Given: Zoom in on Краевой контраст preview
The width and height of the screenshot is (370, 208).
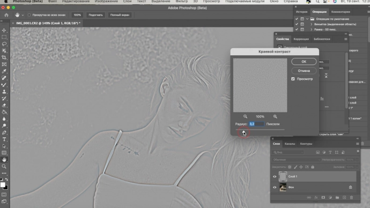Looking at the screenshot, I should coord(275,116).
